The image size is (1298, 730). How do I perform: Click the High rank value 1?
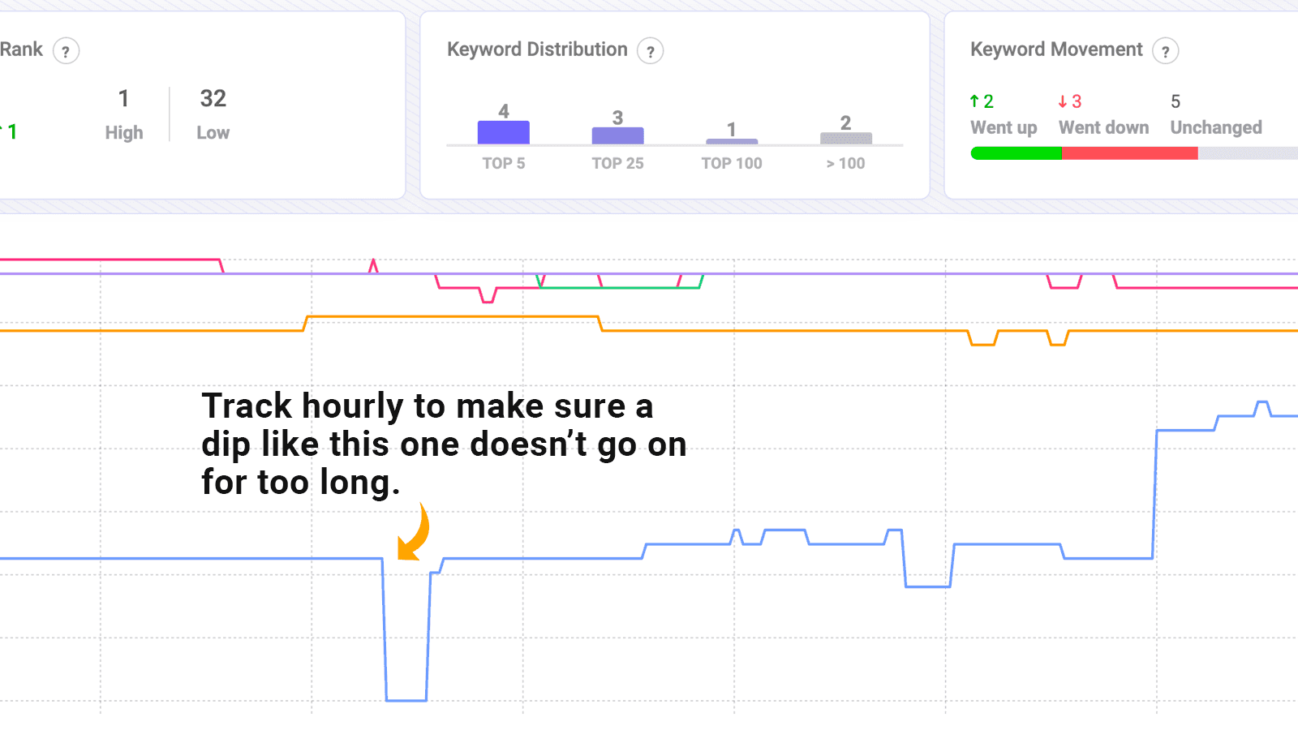pyautogui.click(x=123, y=98)
